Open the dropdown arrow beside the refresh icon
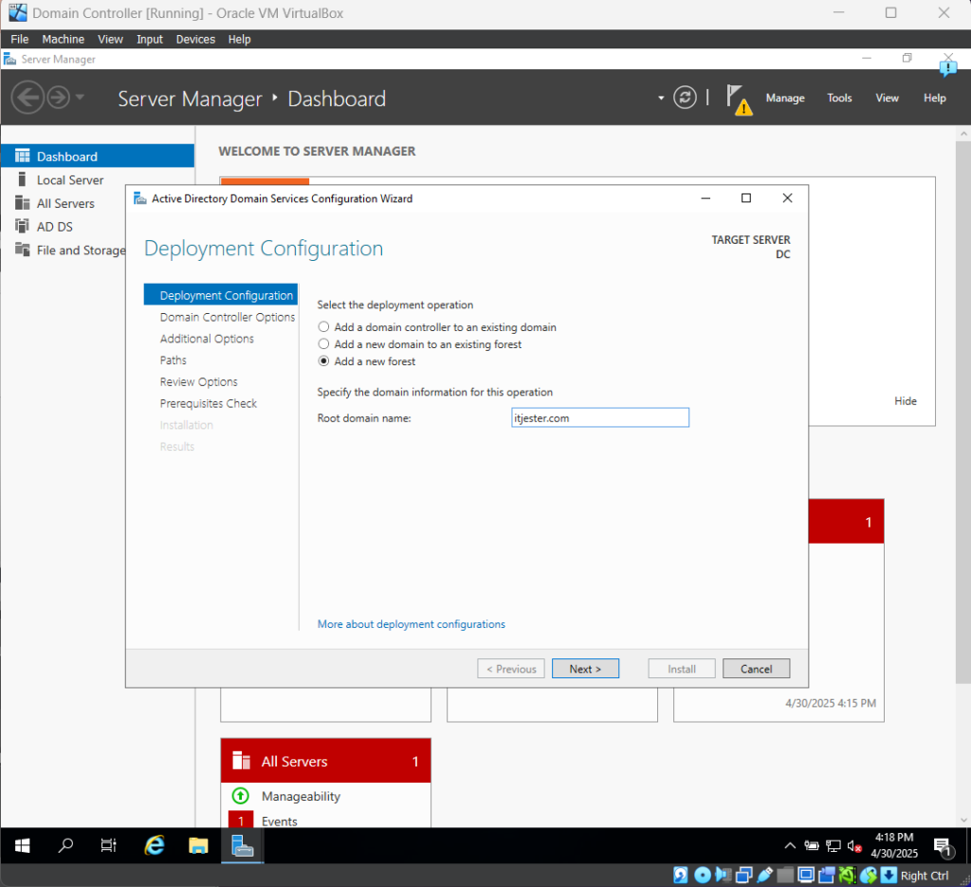The image size is (971, 887). [661, 98]
